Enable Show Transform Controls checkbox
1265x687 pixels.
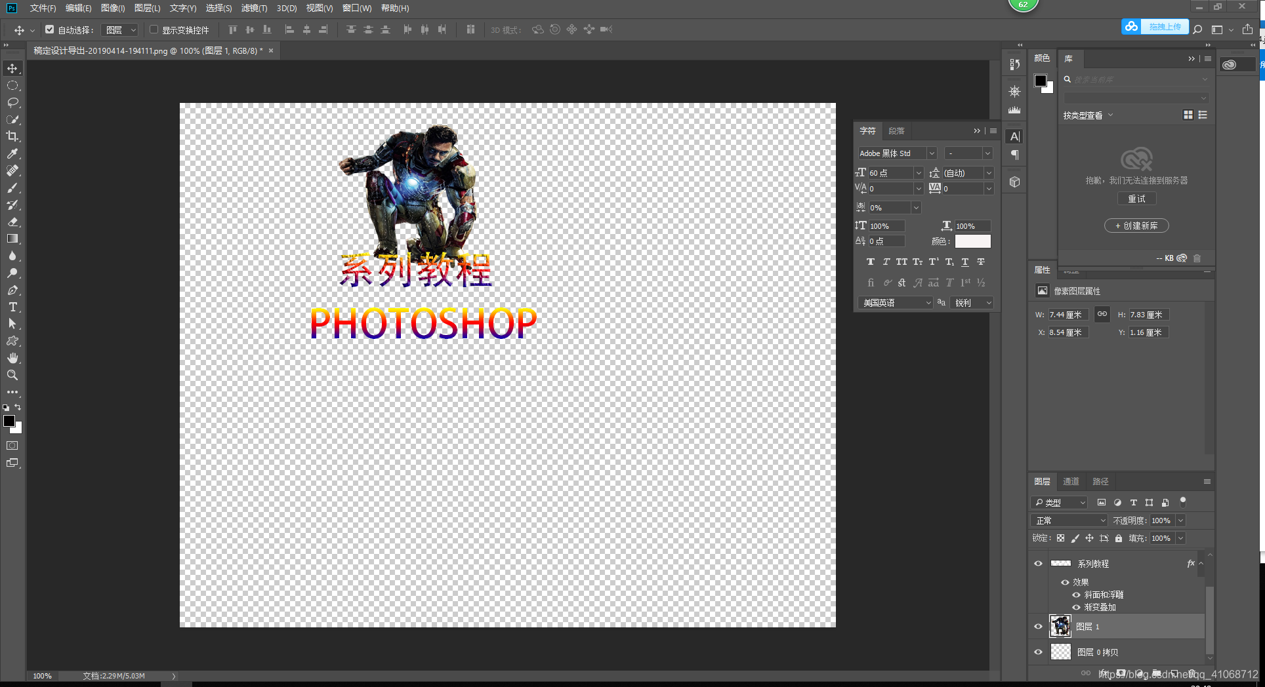154,29
